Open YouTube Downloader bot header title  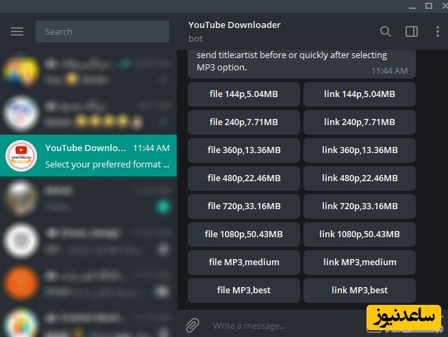tap(234, 25)
